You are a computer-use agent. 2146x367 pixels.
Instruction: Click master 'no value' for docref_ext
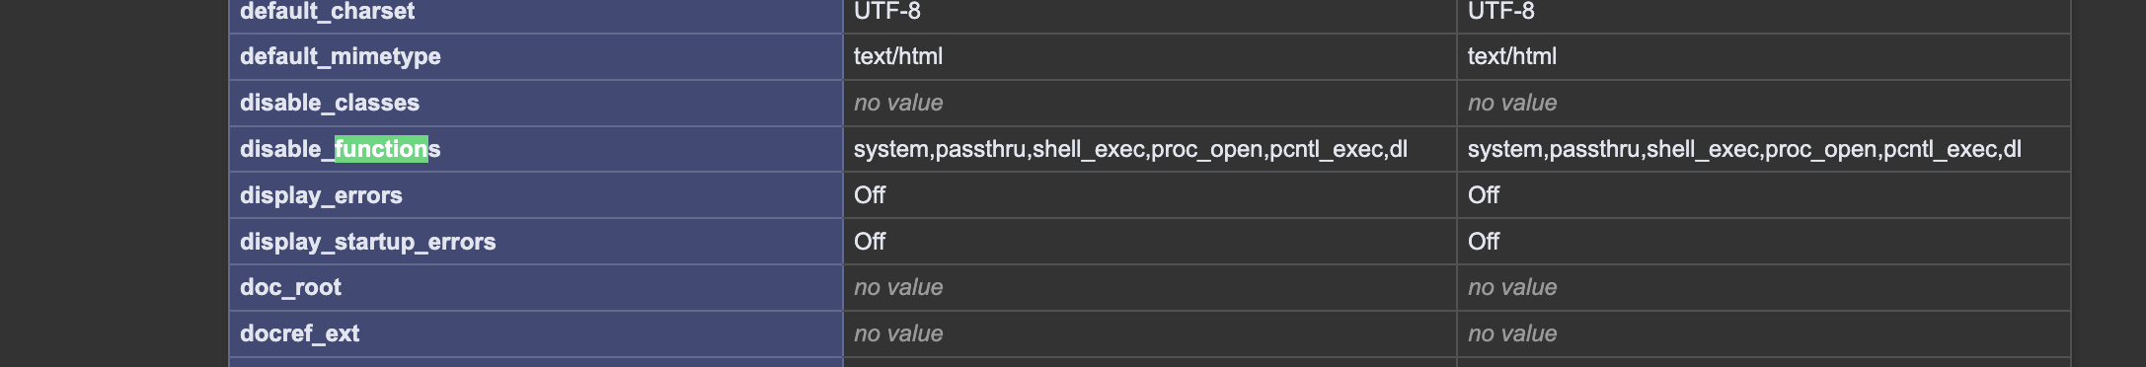click(1512, 333)
